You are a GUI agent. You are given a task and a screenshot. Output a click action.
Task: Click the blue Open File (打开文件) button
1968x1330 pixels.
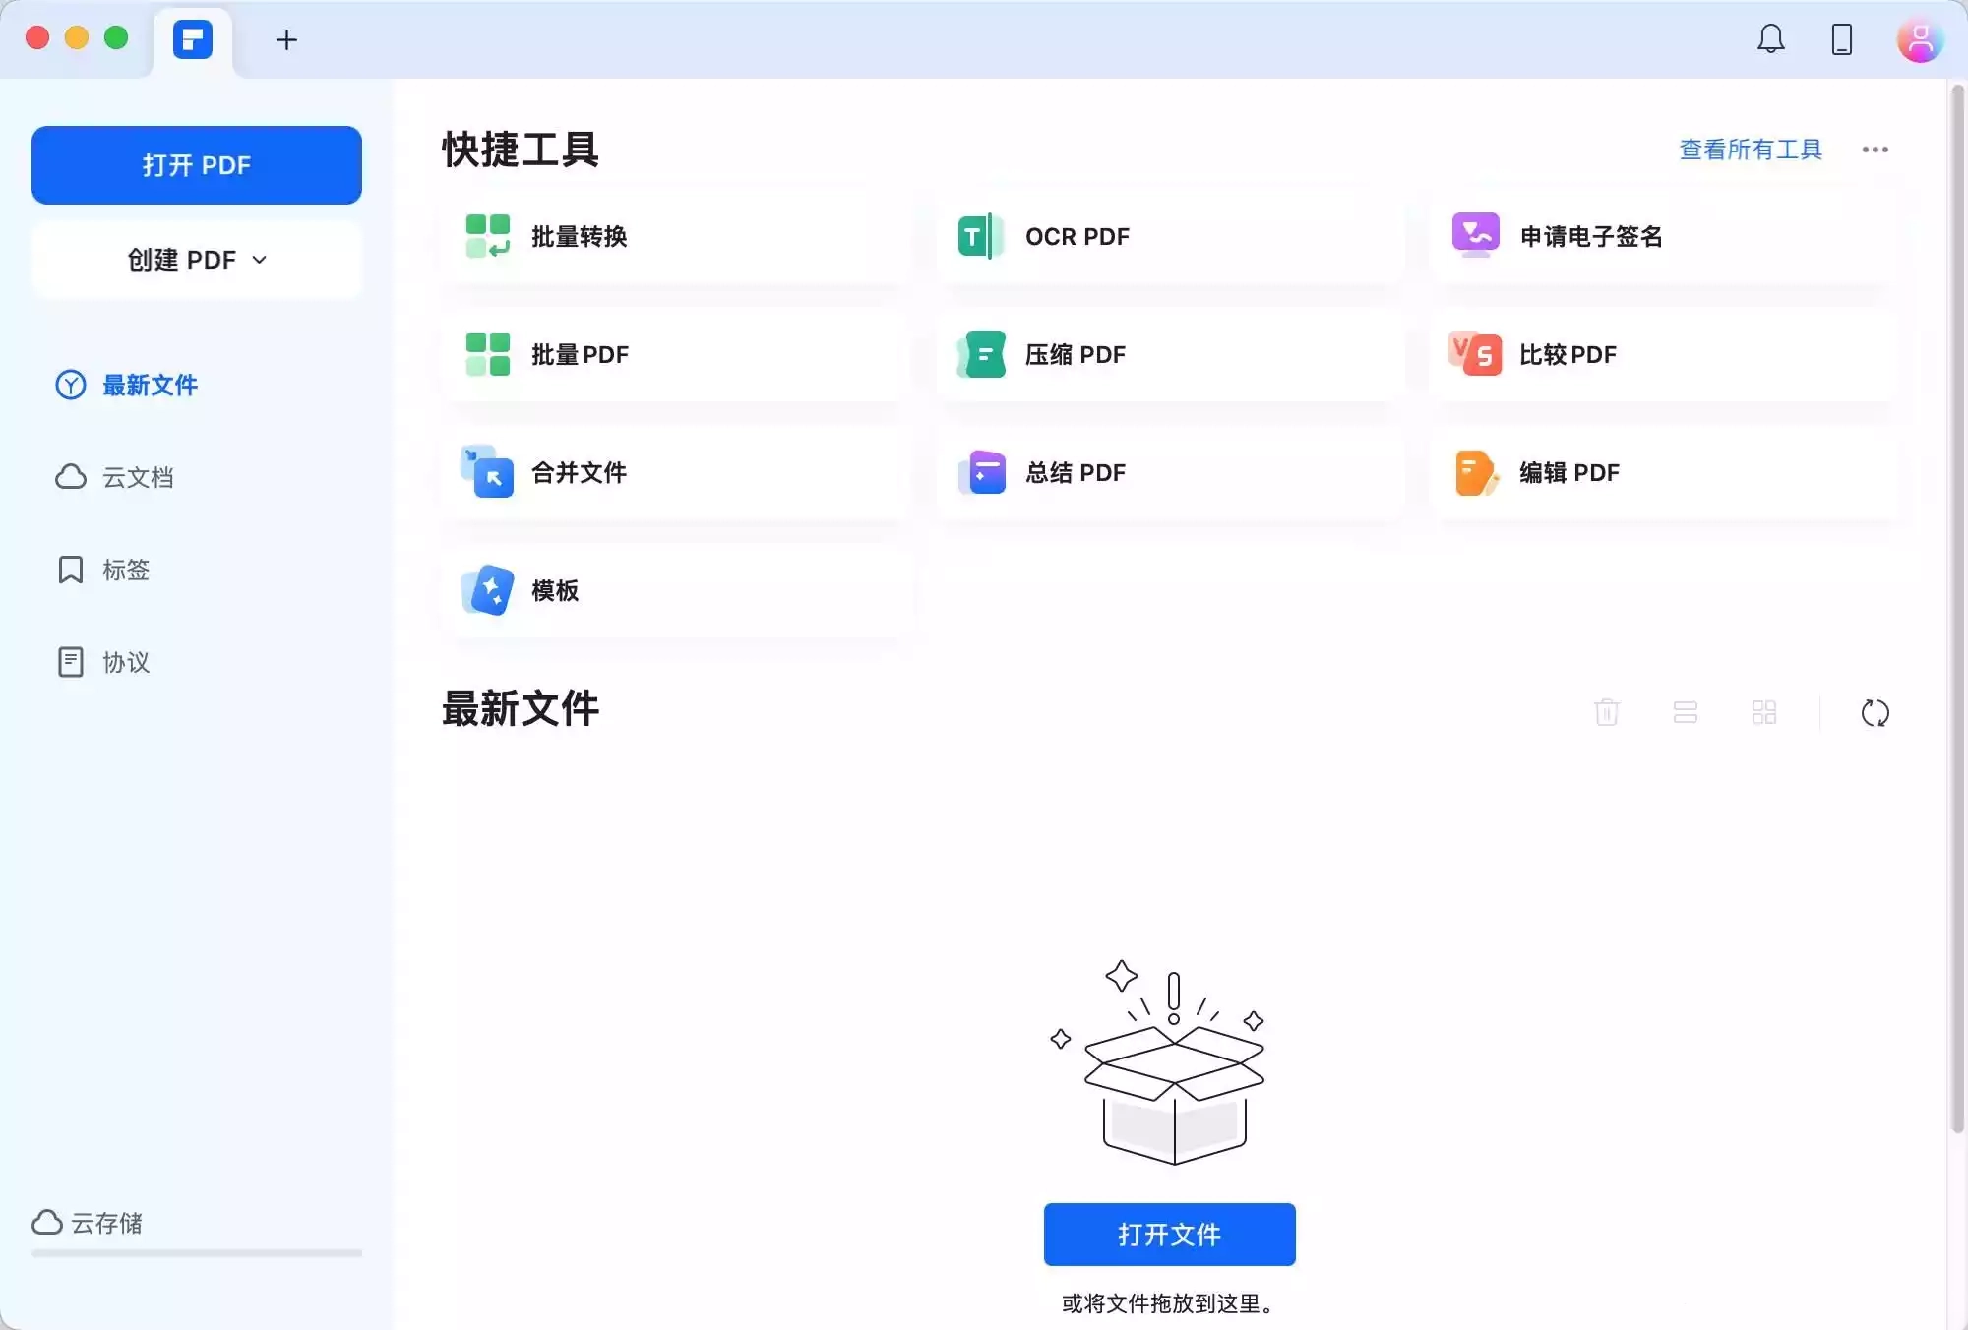1169,1235
